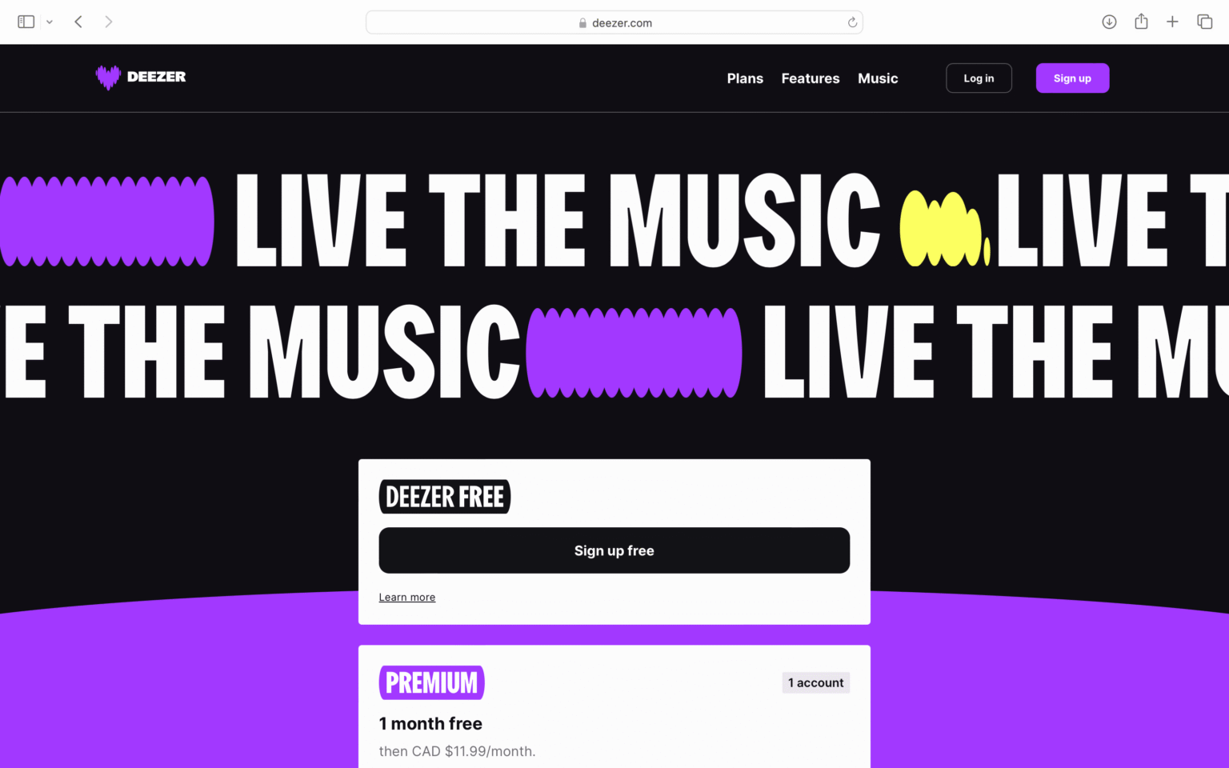
Task: Open the Safari downloads icon
Action: click(1109, 22)
